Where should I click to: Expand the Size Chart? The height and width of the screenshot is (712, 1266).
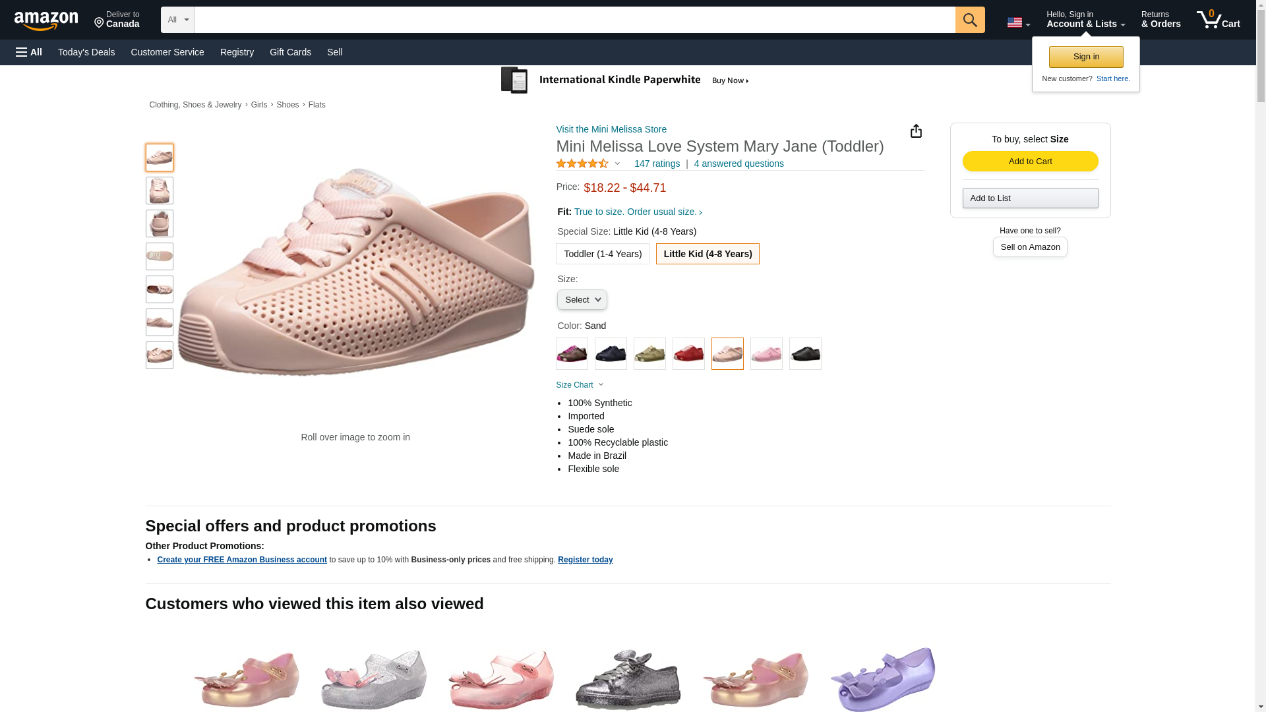(579, 385)
